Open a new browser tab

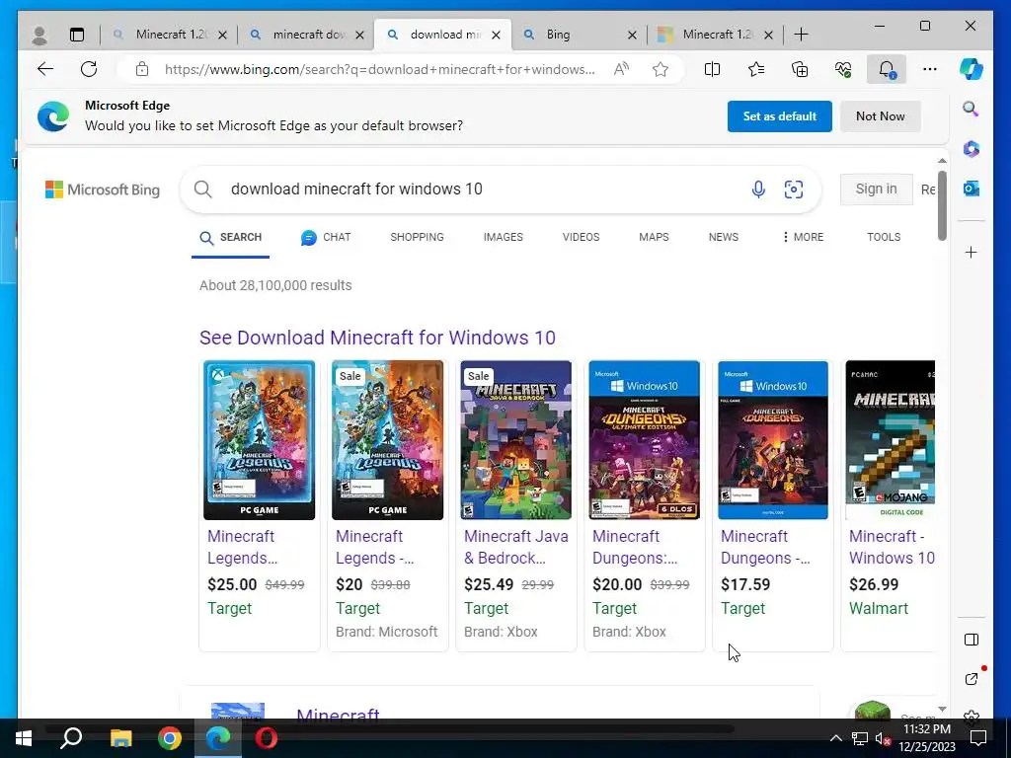pyautogui.click(x=801, y=35)
